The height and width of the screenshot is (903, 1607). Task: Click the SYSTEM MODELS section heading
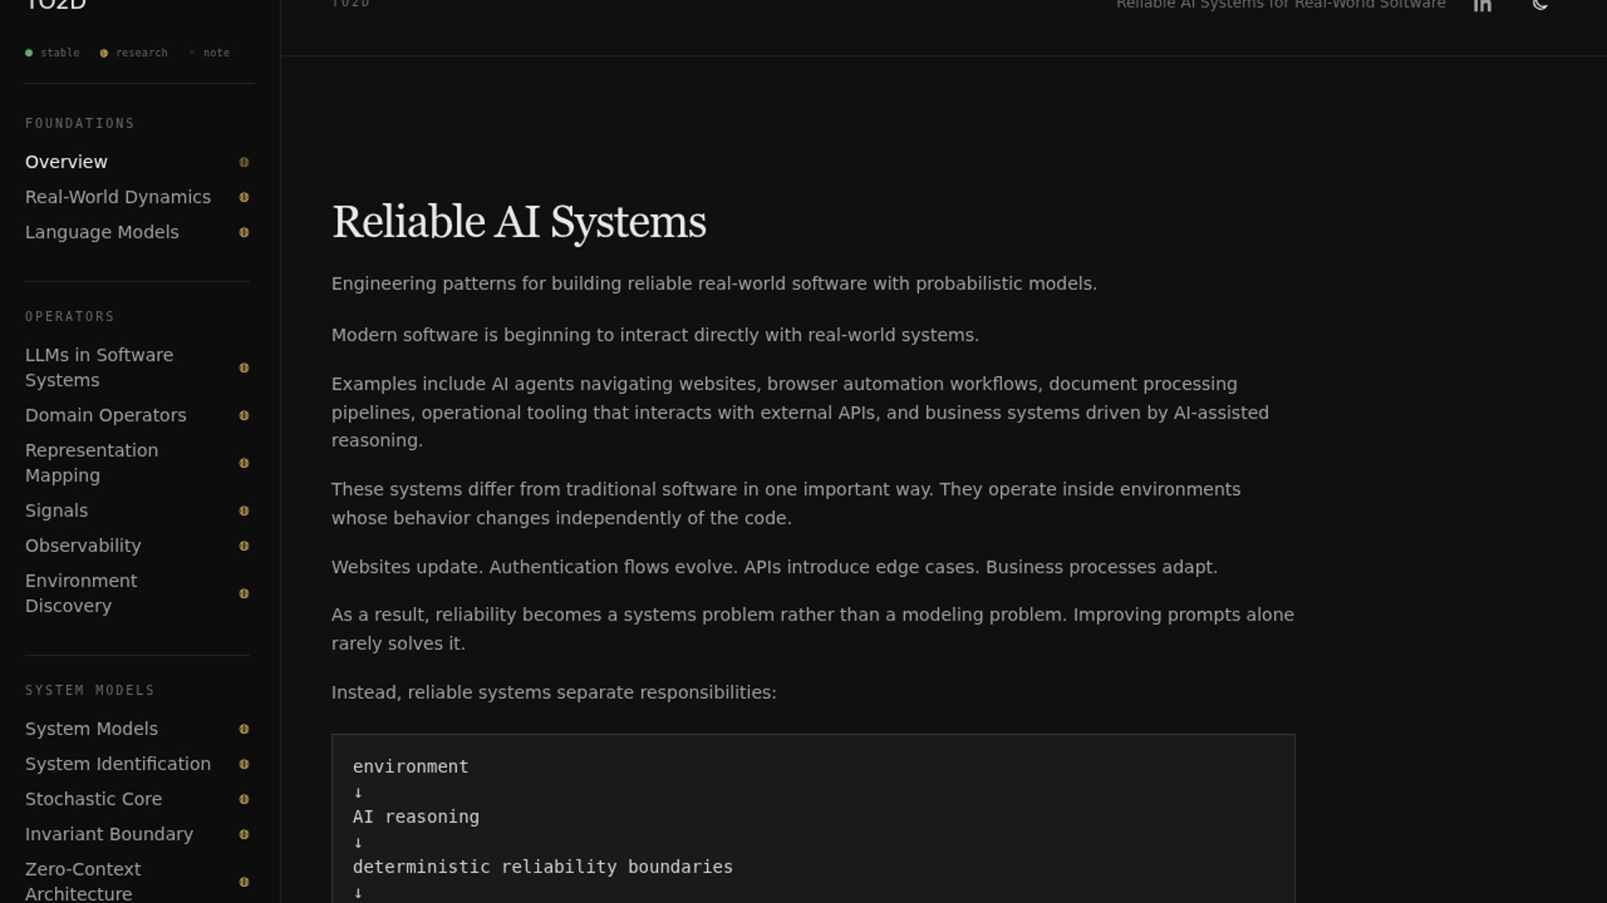point(90,691)
